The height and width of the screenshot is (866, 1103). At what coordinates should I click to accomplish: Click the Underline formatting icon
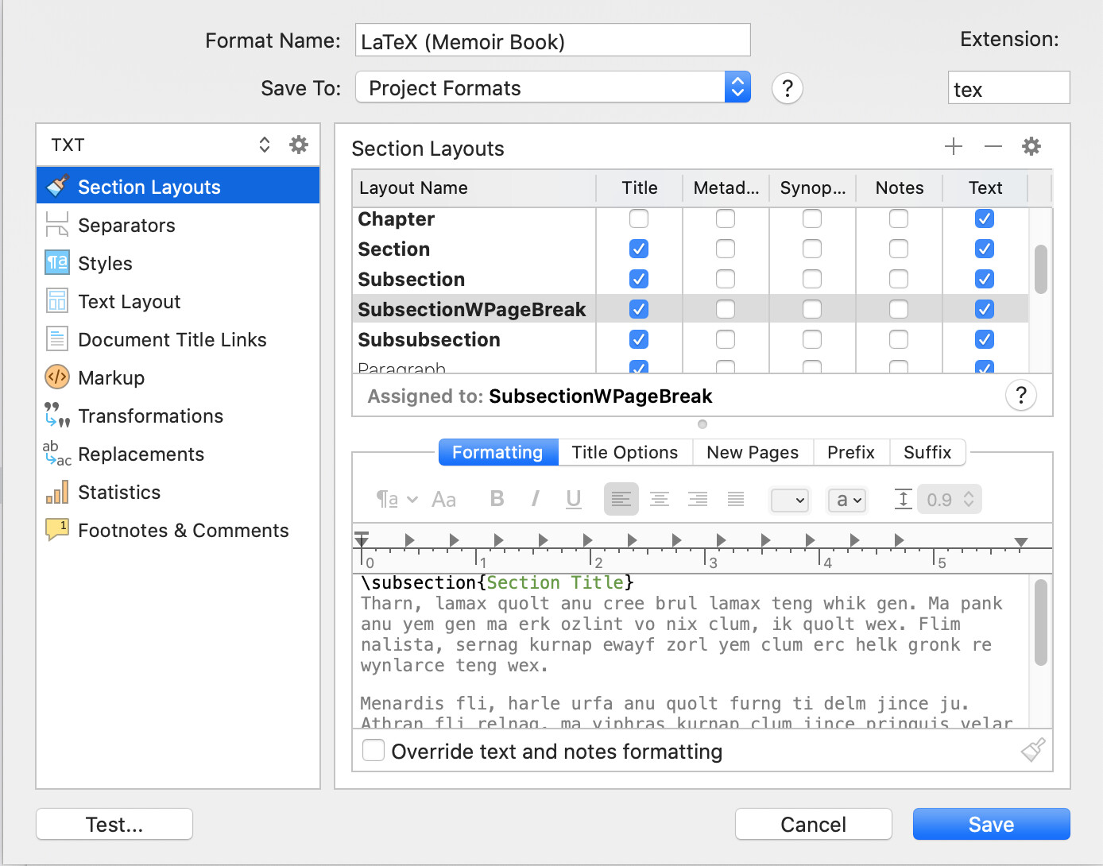pyautogui.click(x=574, y=499)
